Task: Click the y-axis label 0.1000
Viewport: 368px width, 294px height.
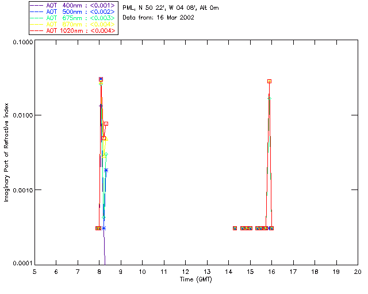Action: (x=22, y=42)
